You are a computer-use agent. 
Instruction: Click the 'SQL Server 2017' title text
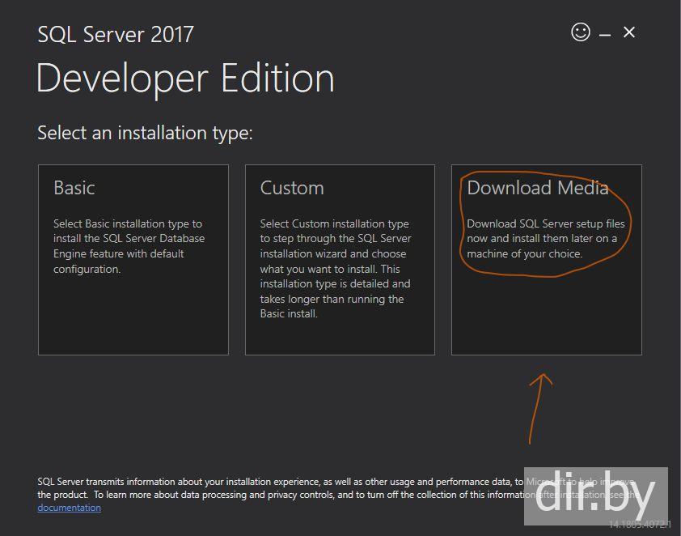pyautogui.click(x=116, y=34)
